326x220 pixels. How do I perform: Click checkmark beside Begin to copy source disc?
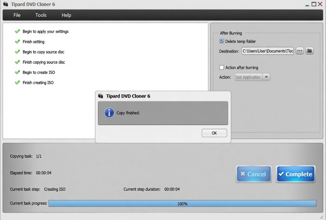(17, 52)
